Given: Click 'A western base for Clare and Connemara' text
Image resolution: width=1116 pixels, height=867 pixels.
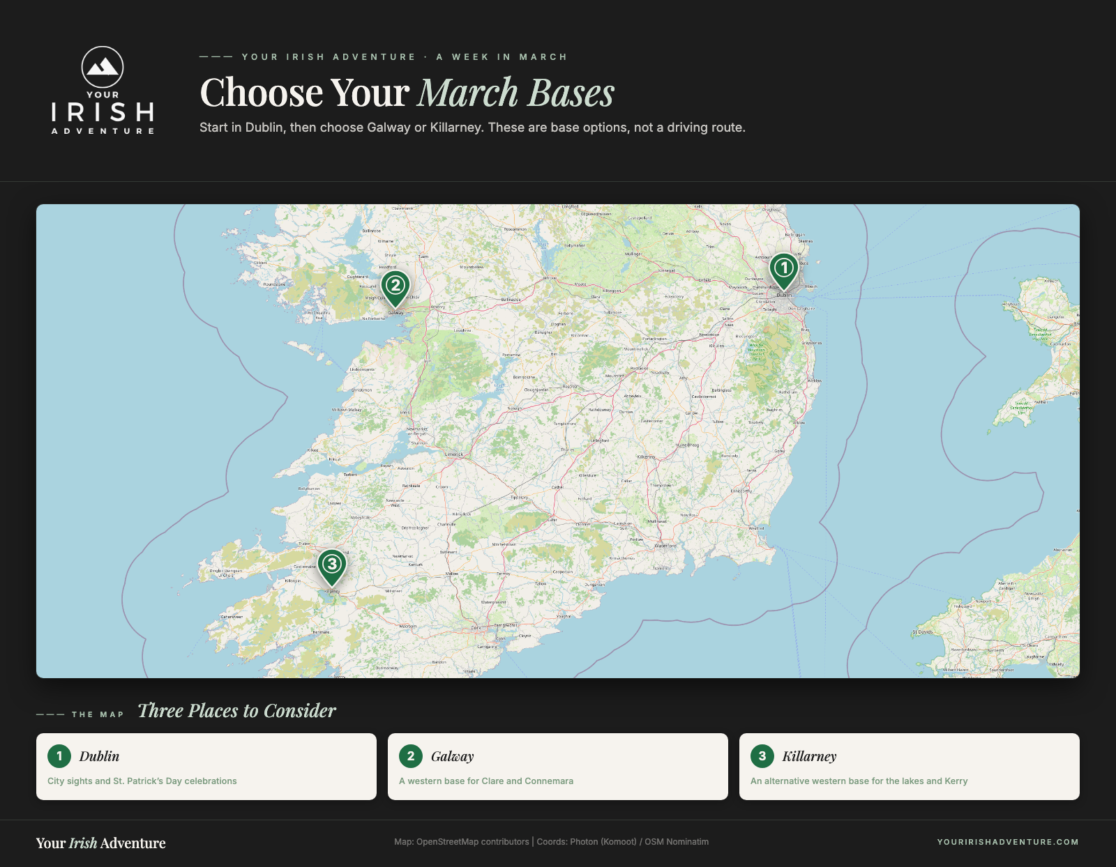Looking at the screenshot, I should click(486, 781).
